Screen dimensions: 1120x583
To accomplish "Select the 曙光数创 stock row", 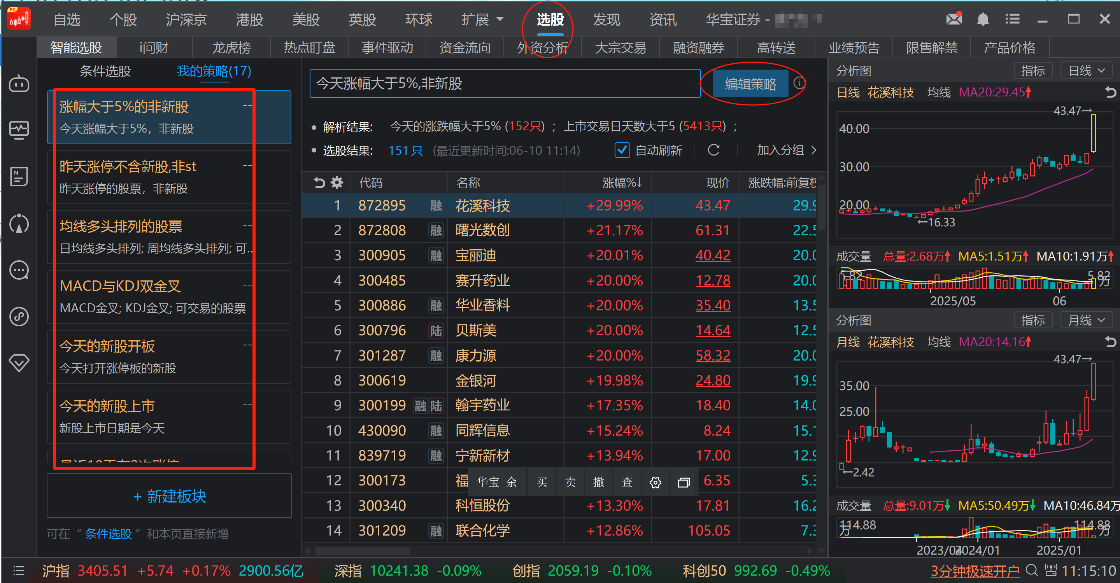I will tap(559, 230).
